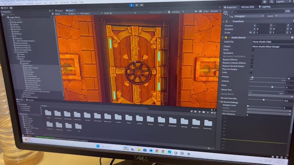Open the Gizmos dropdown
Image resolution: width=294 pixels, height=165 pixels.
pyautogui.click(x=215, y=11)
